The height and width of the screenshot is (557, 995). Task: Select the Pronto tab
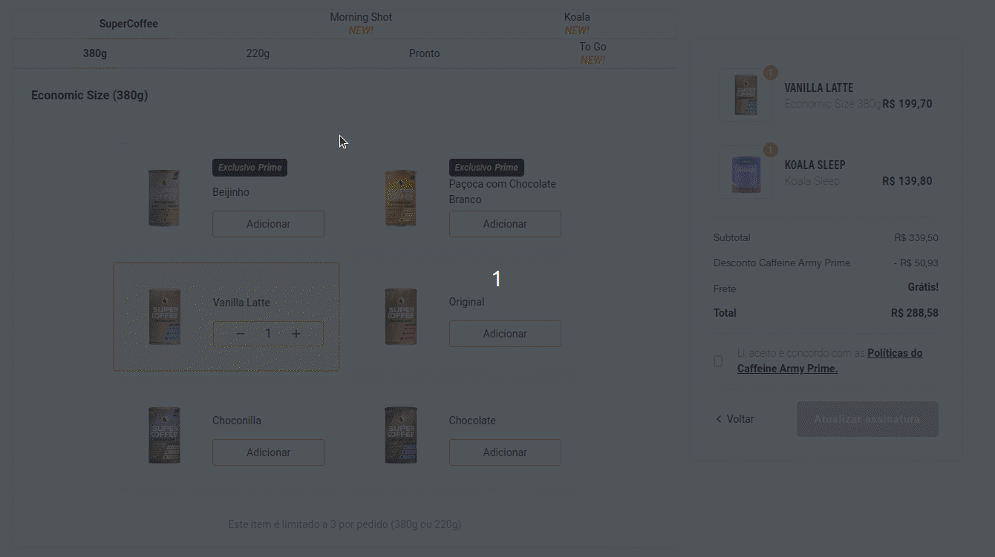(424, 53)
